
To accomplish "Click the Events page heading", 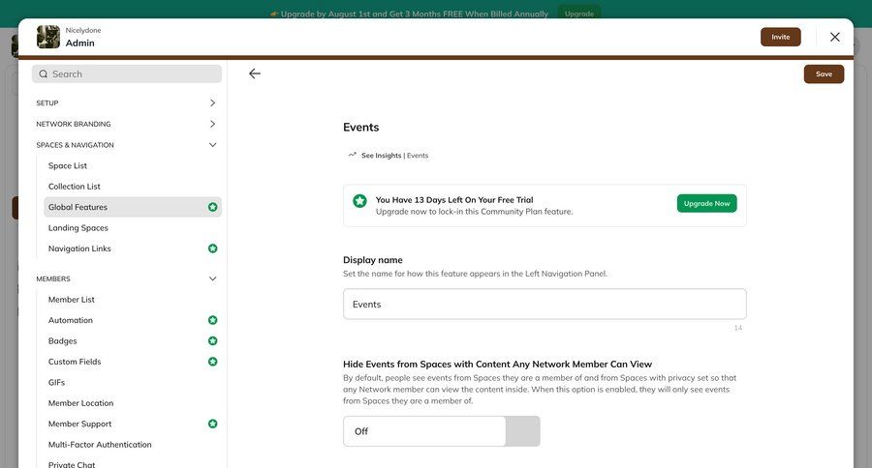I will pyautogui.click(x=361, y=127).
